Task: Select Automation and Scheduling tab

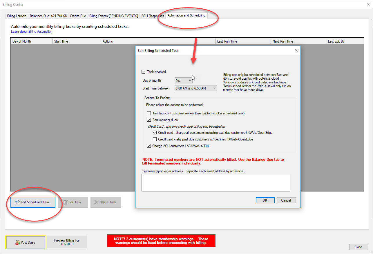Action: [186, 15]
